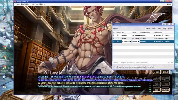Toggle the SKIP READ game button
Screen dimensions: 178x100
click(x=165, y=78)
